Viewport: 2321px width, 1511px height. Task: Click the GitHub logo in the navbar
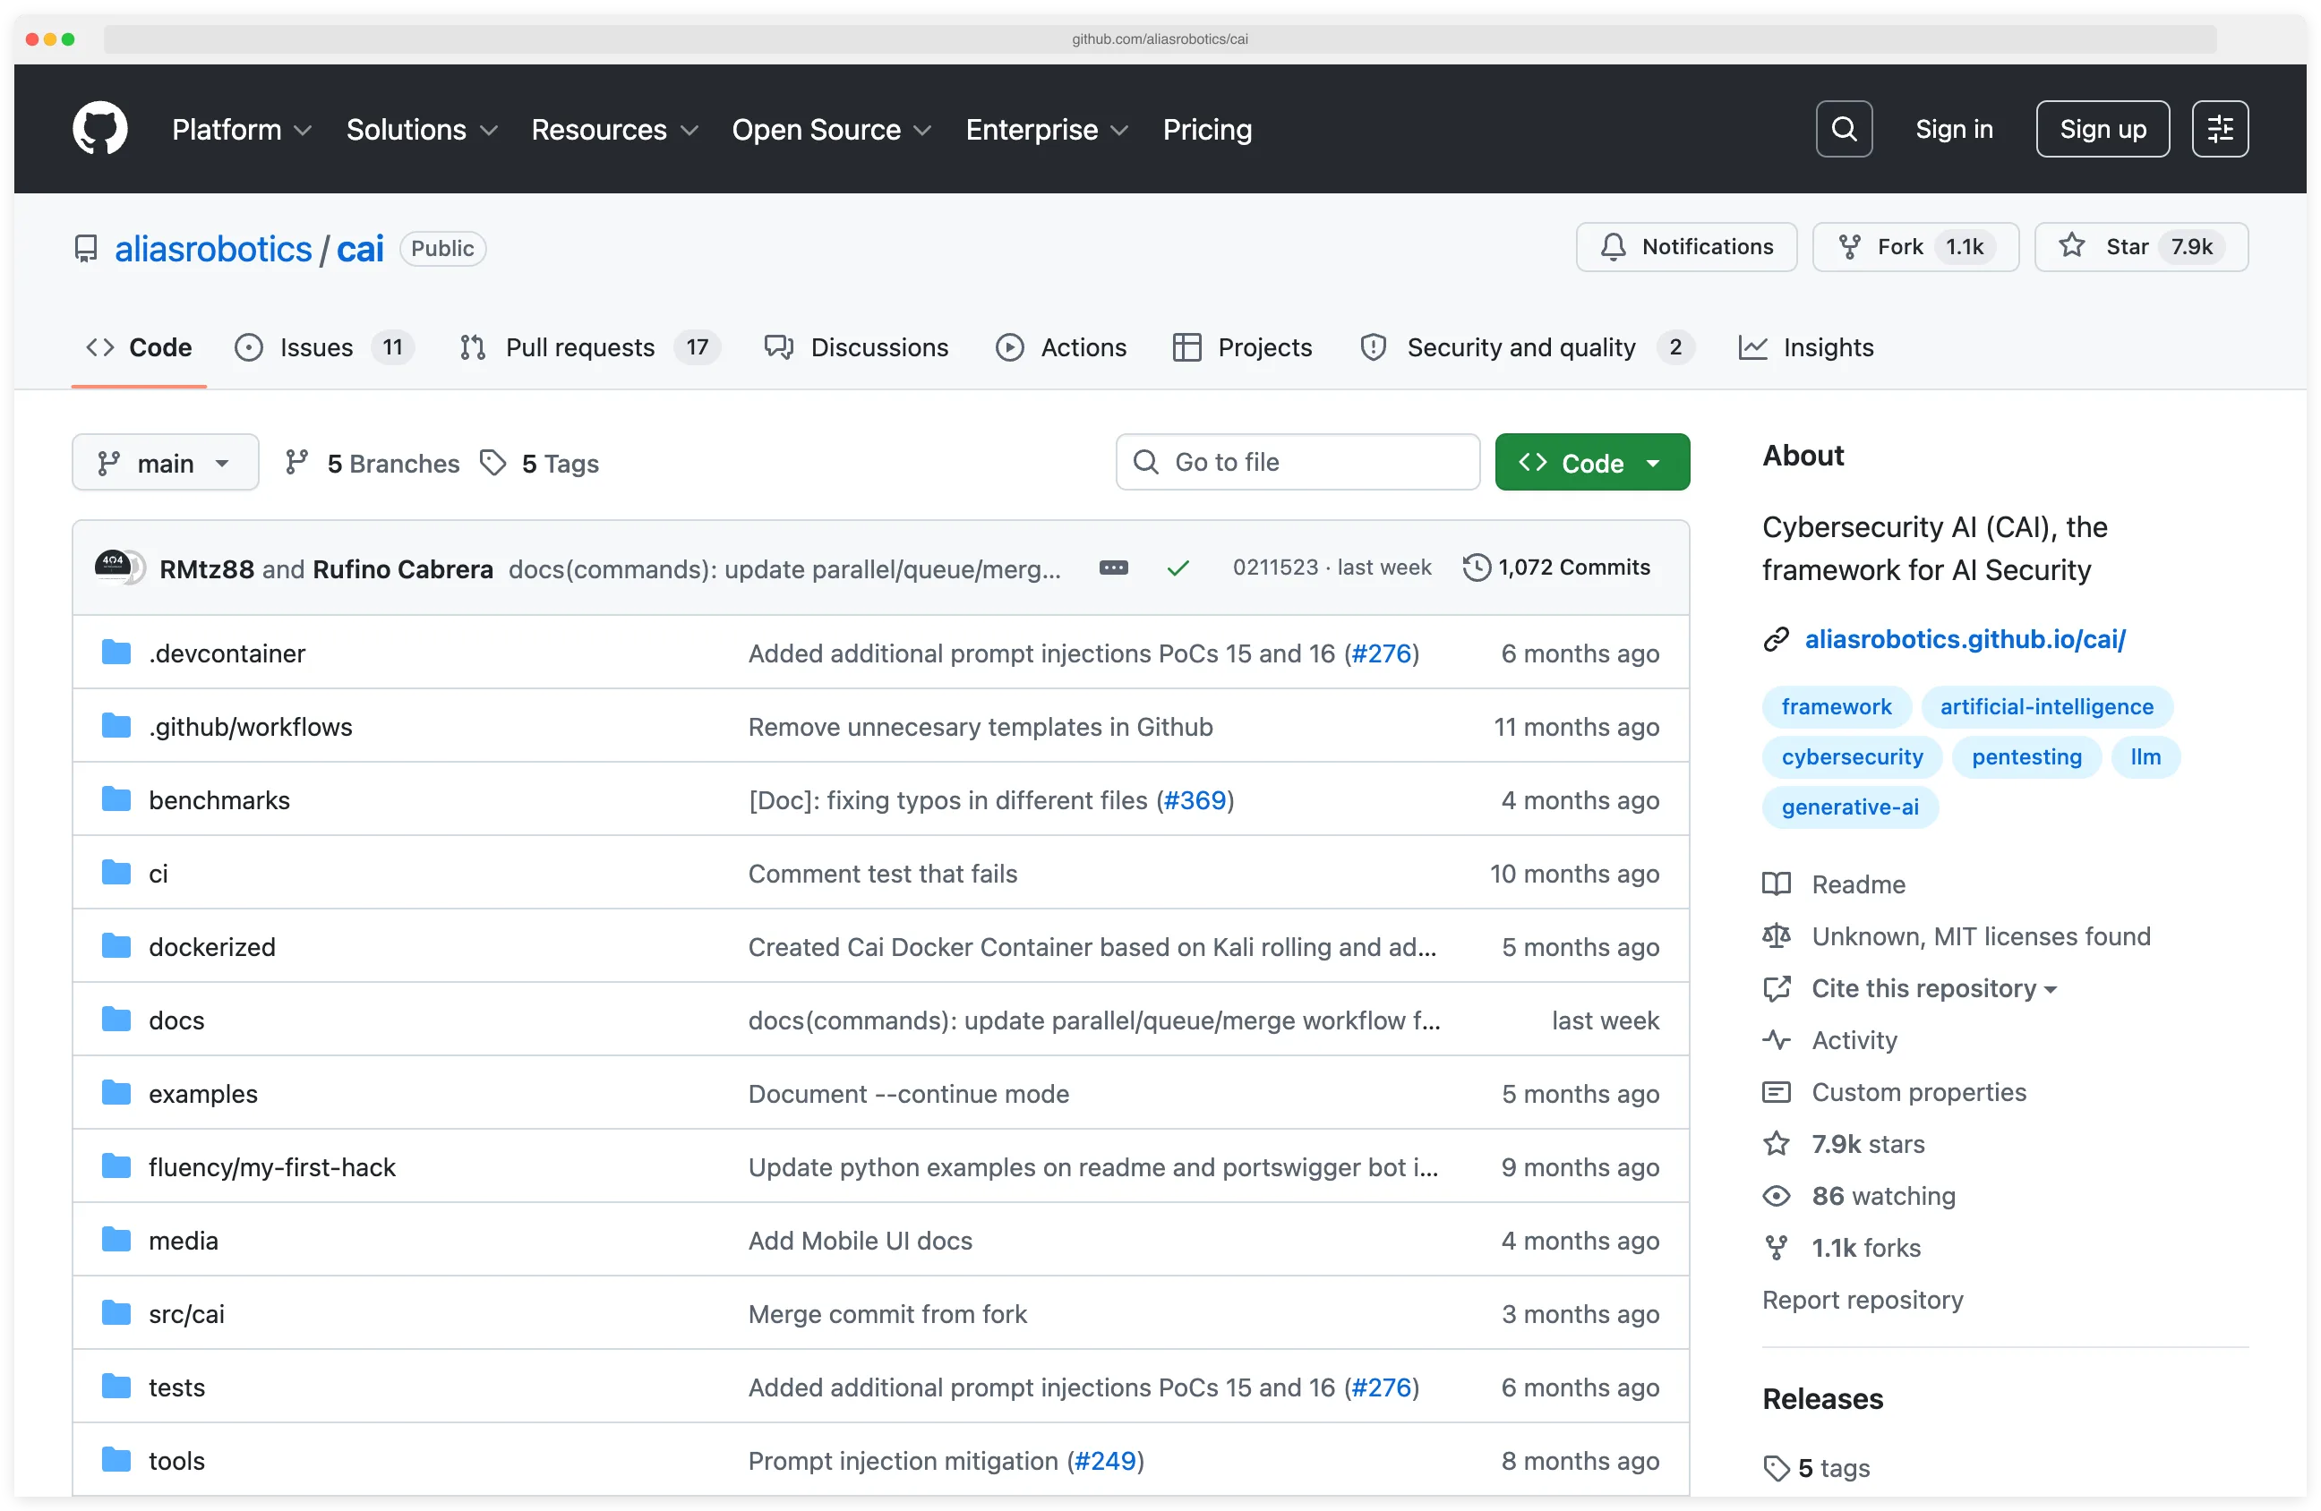(100, 128)
